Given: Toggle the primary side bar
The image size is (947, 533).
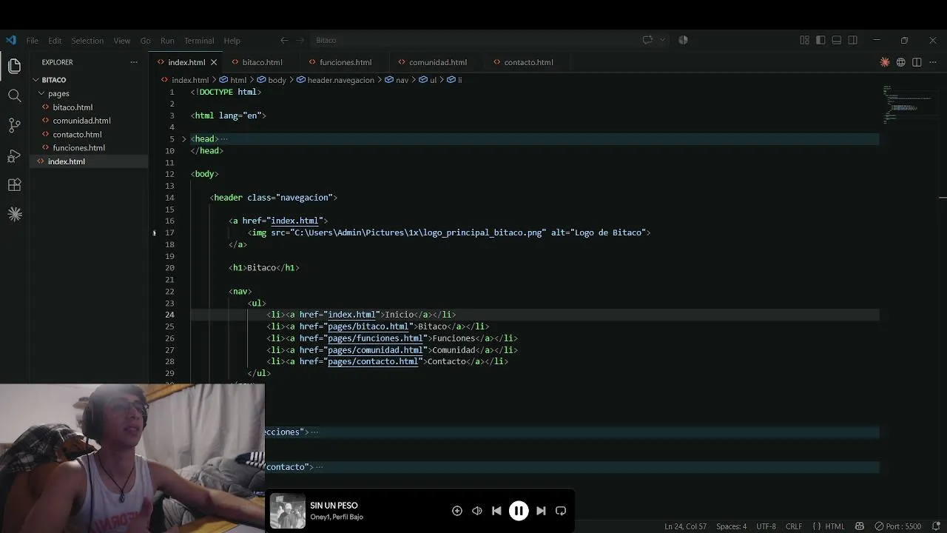Looking at the screenshot, I should tap(820, 40).
